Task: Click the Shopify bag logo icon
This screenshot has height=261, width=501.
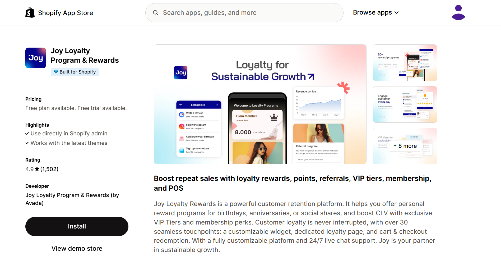Action: pyautogui.click(x=30, y=13)
